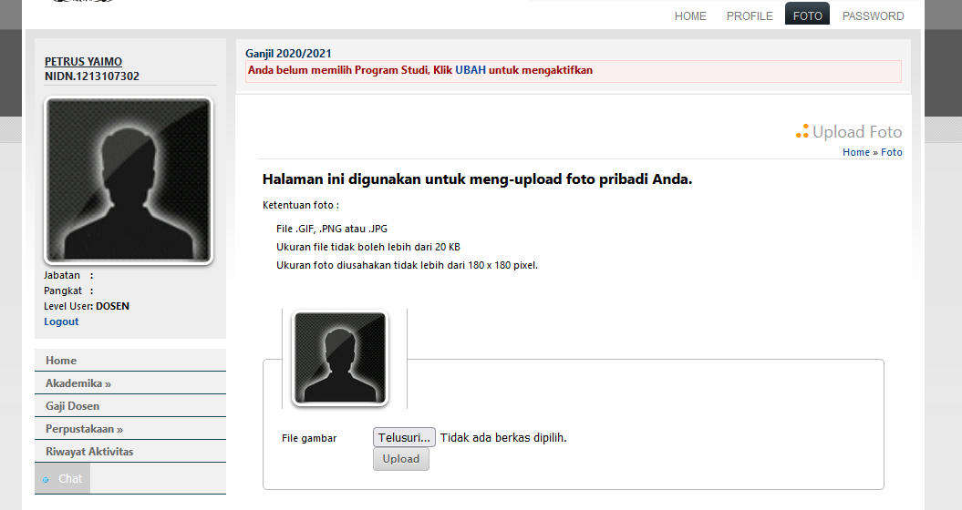
Task: Switch to the PROFILE tab
Action: [x=750, y=15]
